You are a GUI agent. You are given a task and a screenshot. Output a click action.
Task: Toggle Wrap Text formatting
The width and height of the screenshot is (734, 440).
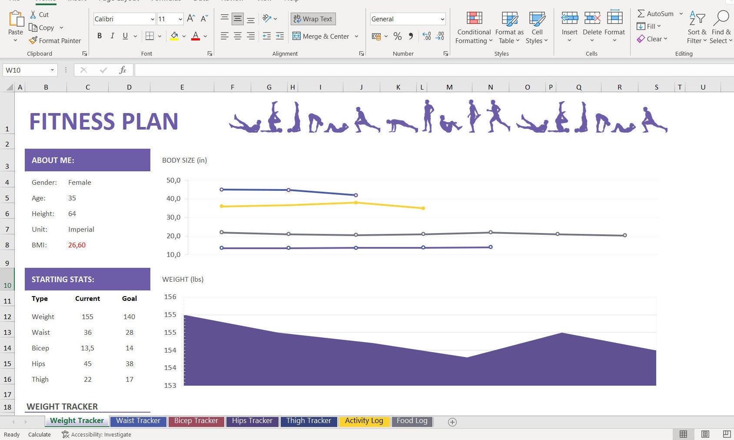pos(312,19)
